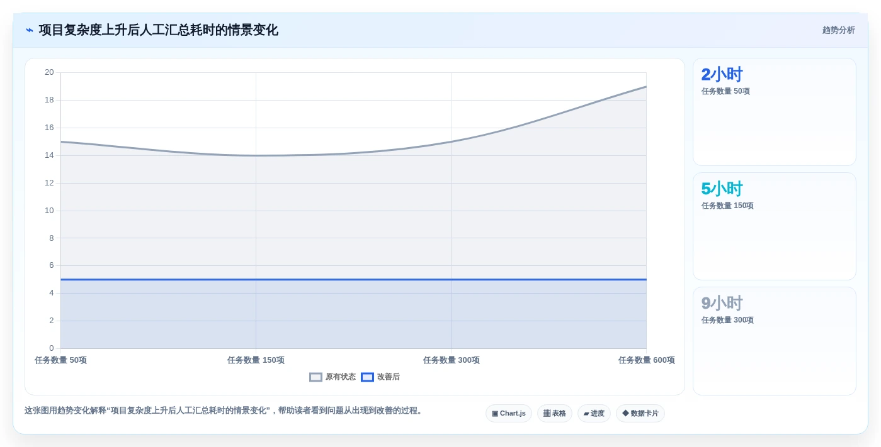Screen dimensions: 881x447
Task: Click the blue 改善后 legend swatch
Action: [x=367, y=377]
